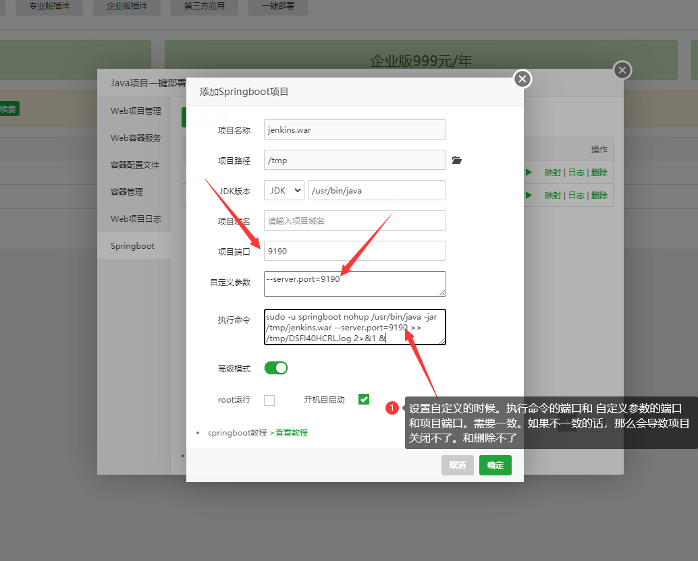698x561 pixels.
Task: Focus the JDK path field /usr/bin/java
Action: [377, 190]
